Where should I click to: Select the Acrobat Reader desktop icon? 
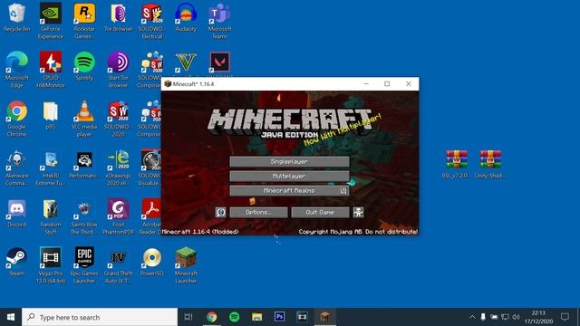(x=150, y=216)
